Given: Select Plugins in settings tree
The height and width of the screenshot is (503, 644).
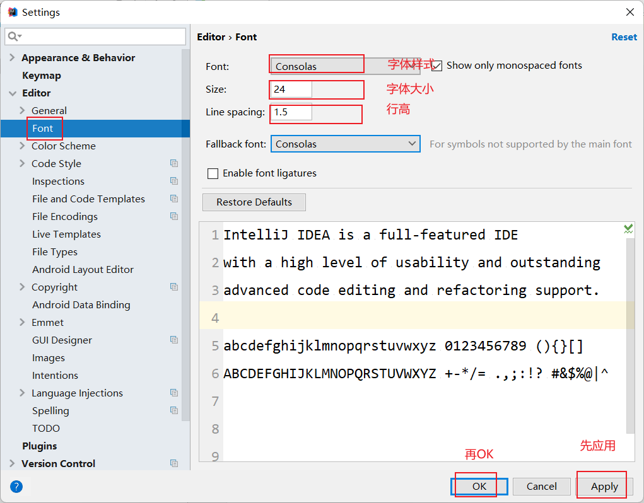Looking at the screenshot, I should (x=40, y=446).
